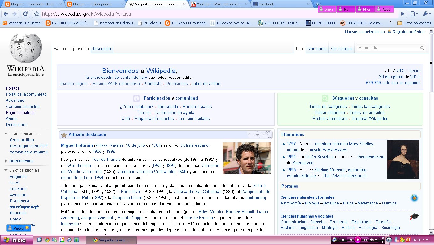Collapse the En otros idiomas section

pyautogui.click(x=22, y=170)
